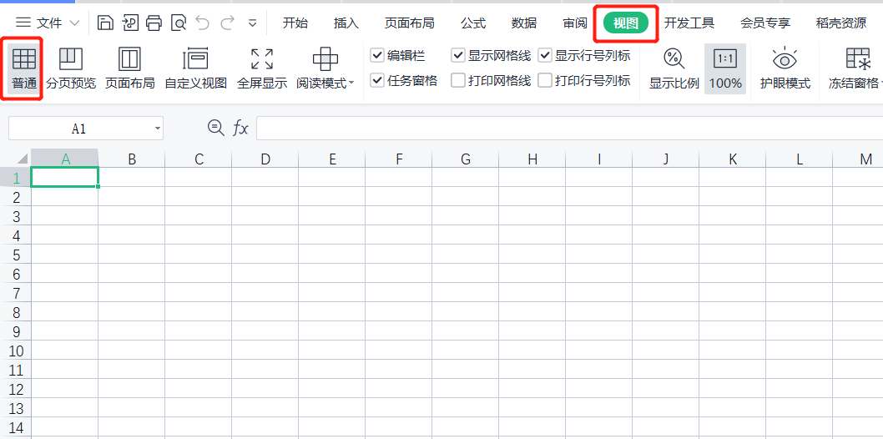
Task: Click the save icon in quick toolbar
Action: coord(105,23)
